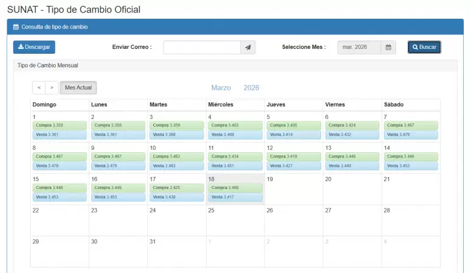Select the Compra 3.350 entry on day 1
The image size is (471, 273).
pos(60,125)
